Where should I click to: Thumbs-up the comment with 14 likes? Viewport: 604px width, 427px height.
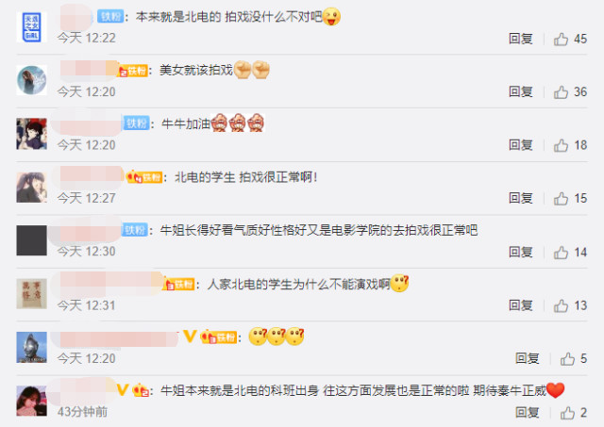[561, 253]
